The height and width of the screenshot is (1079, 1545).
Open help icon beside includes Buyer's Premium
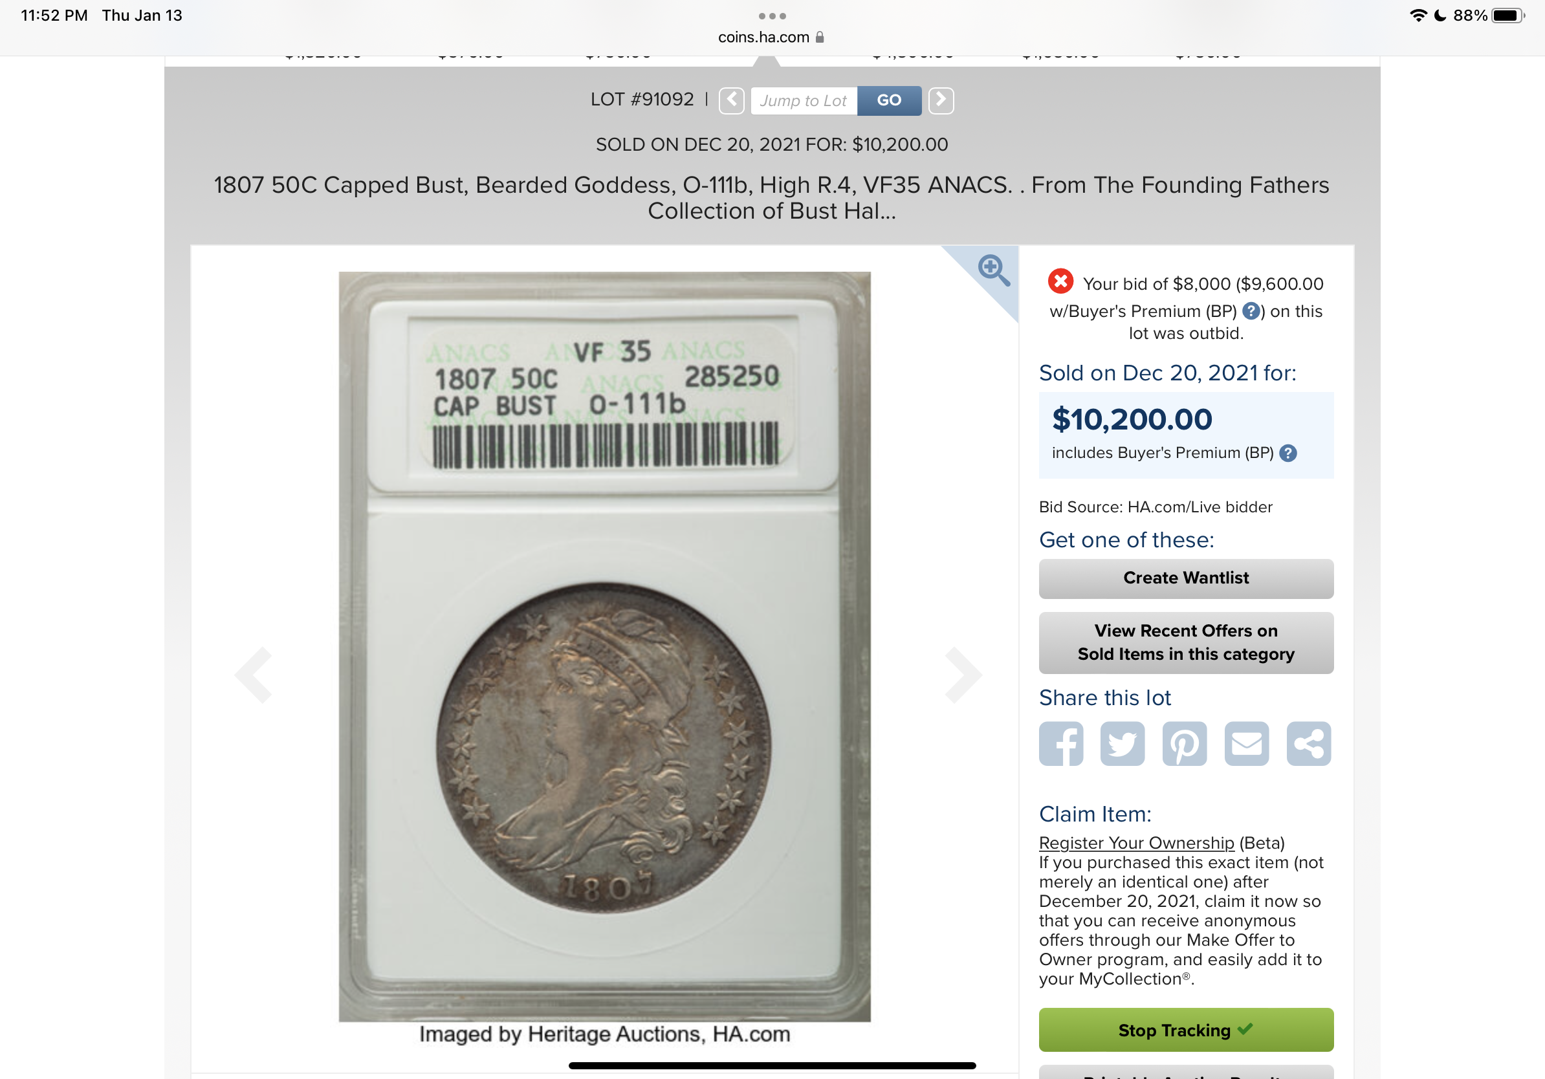click(x=1288, y=453)
